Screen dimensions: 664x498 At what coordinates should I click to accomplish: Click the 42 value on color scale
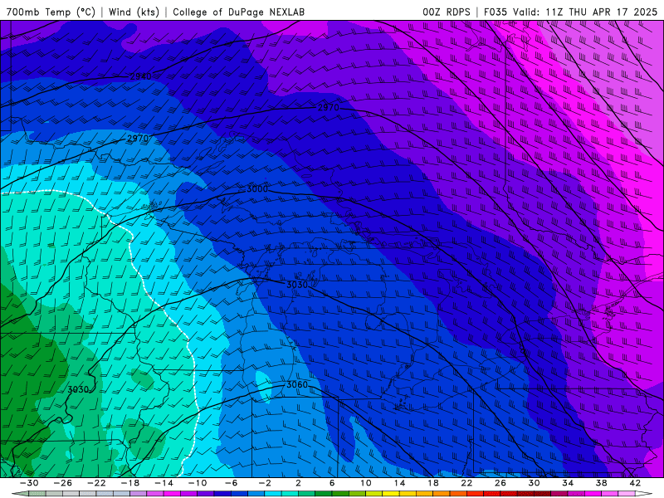[x=635, y=483]
